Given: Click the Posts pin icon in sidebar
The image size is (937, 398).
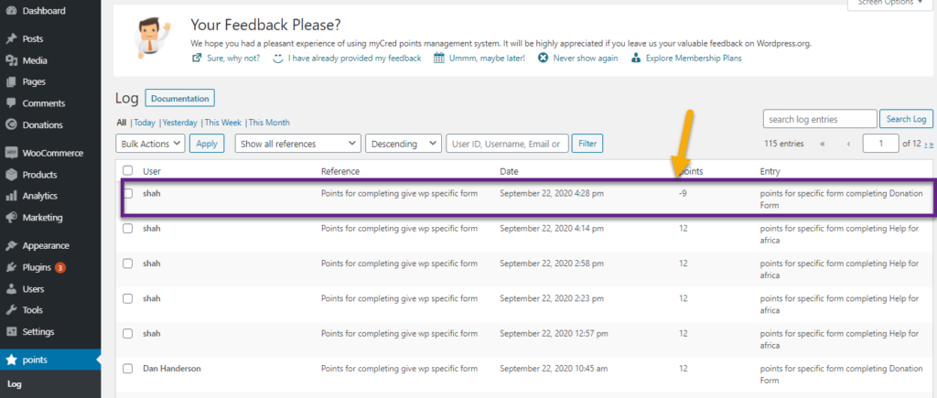Looking at the screenshot, I should point(11,39).
